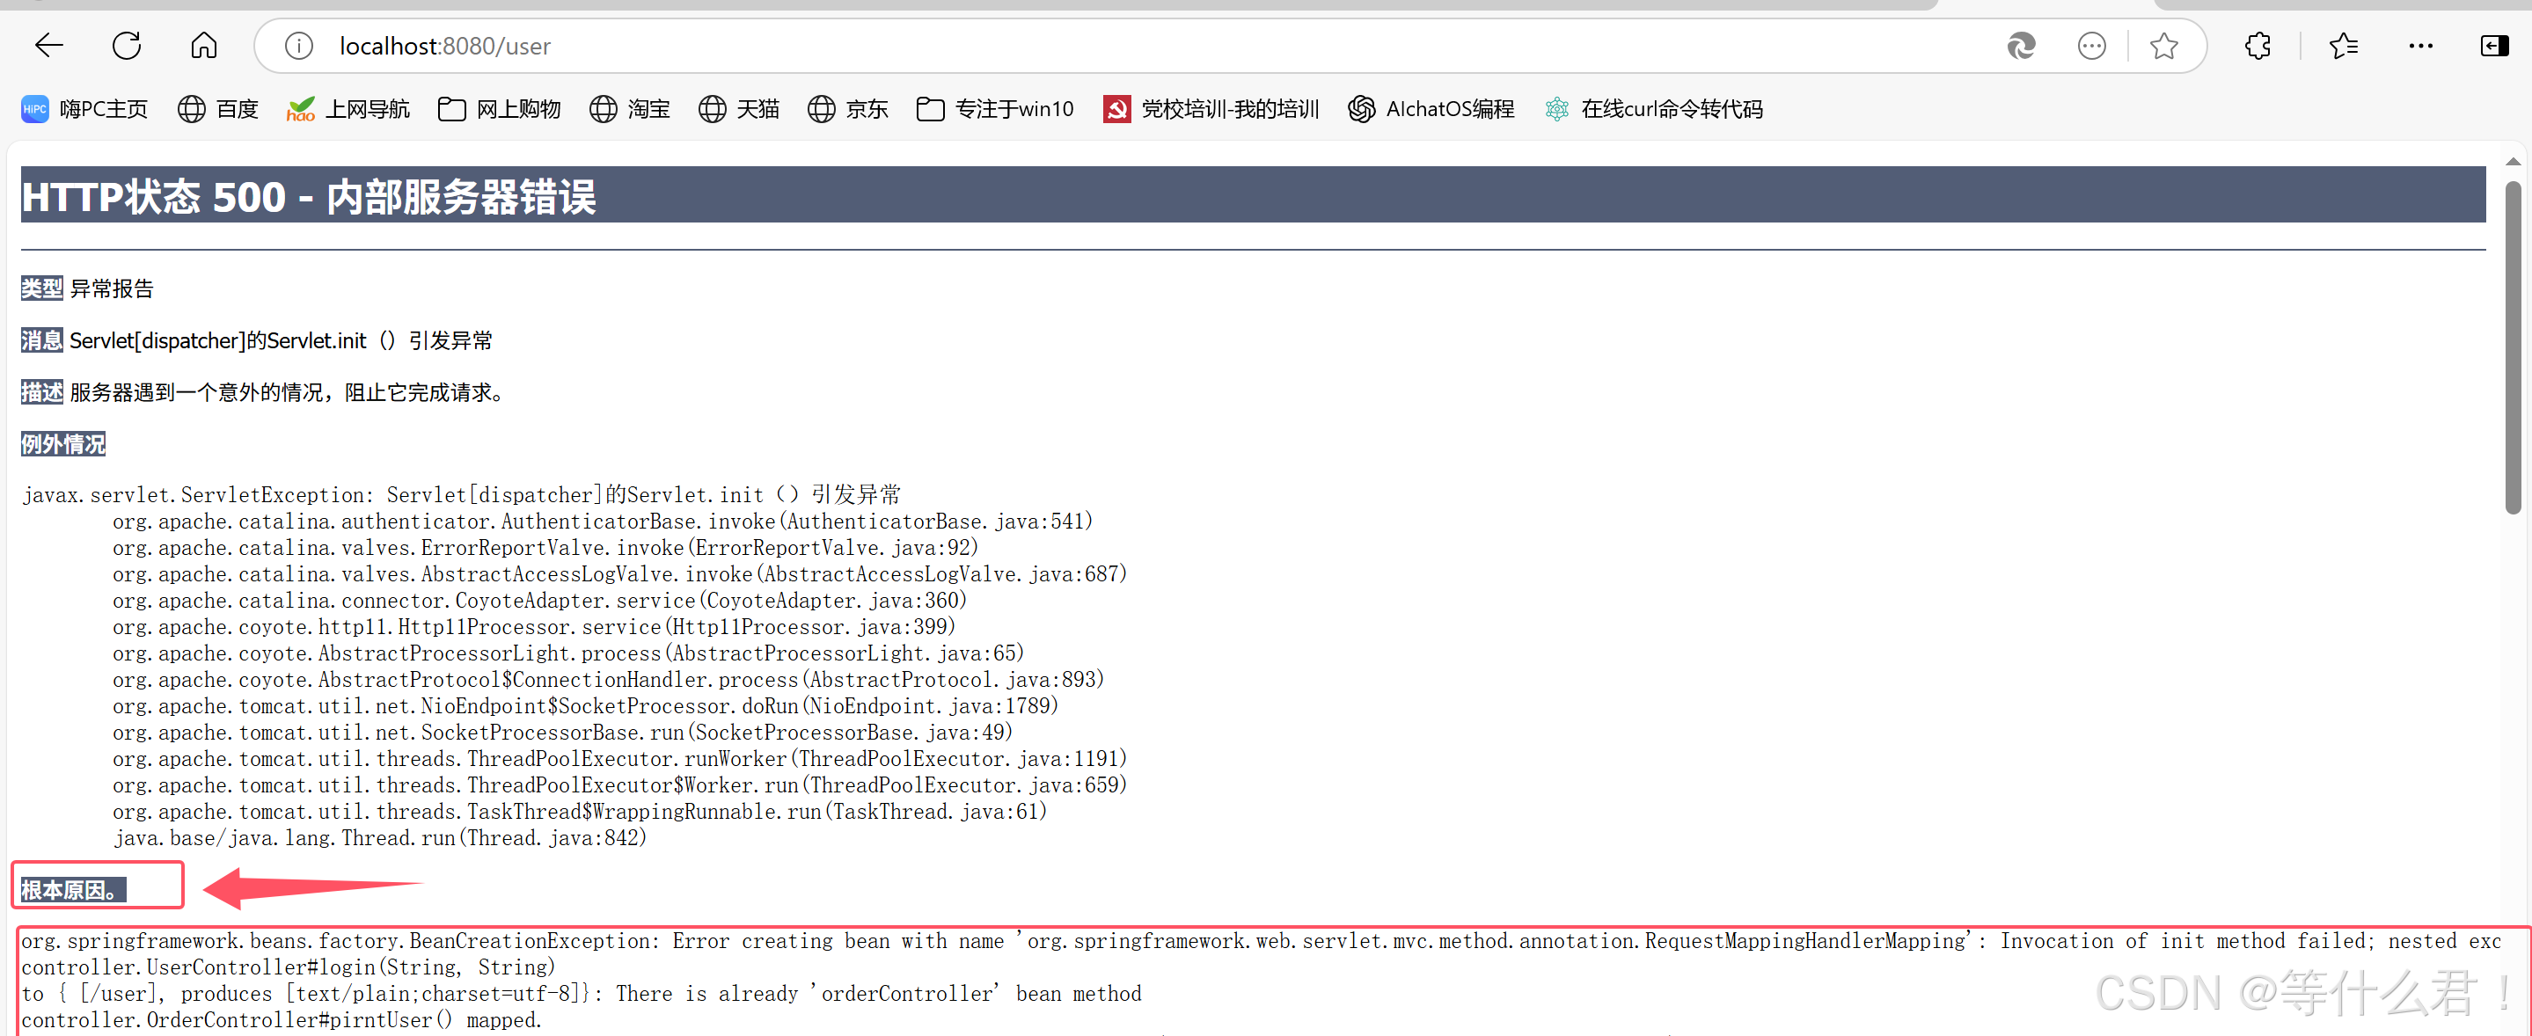Expand the 专注于win10 bookmark folder
Image resolution: width=2532 pixels, height=1036 pixels.
(995, 109)
